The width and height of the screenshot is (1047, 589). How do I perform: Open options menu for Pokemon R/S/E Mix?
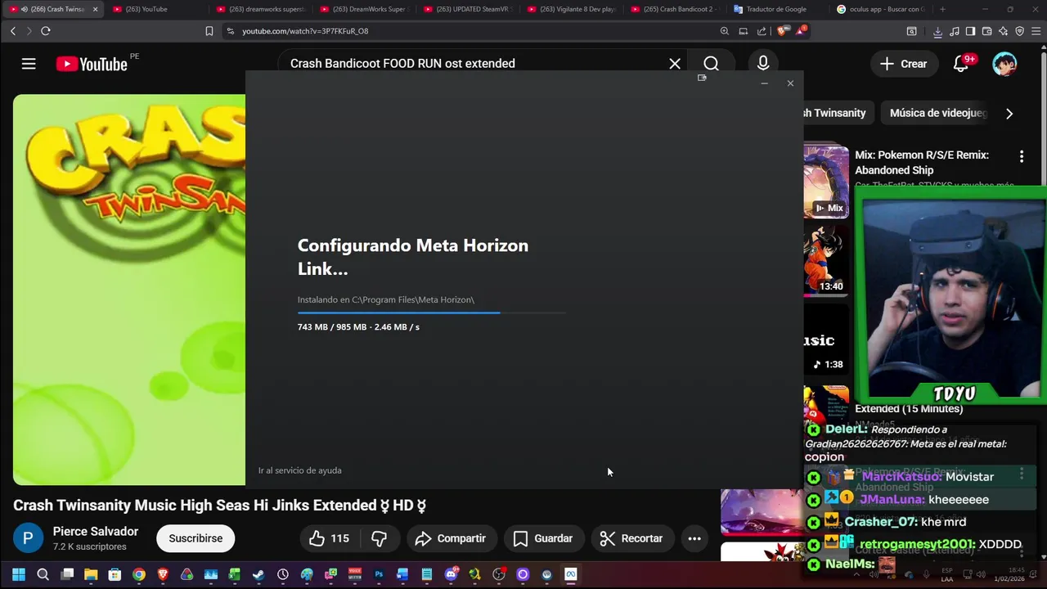[1022, 156]
